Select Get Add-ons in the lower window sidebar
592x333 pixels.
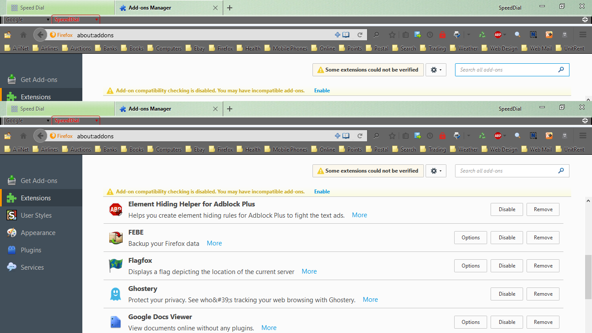pyautogui.click(x=41, y=181)
